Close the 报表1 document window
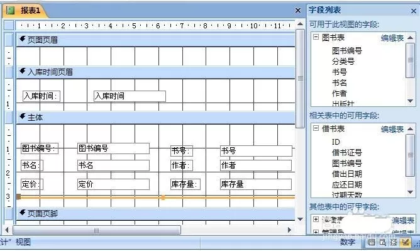This screenshot has height=251, width=420. (x=298, y=11)
